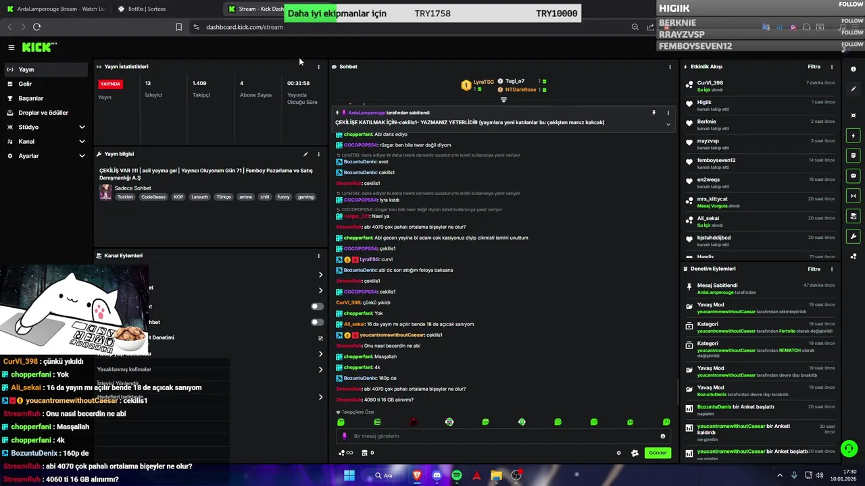
Task: Click the Kick logo
Action: tap(39, 47)
